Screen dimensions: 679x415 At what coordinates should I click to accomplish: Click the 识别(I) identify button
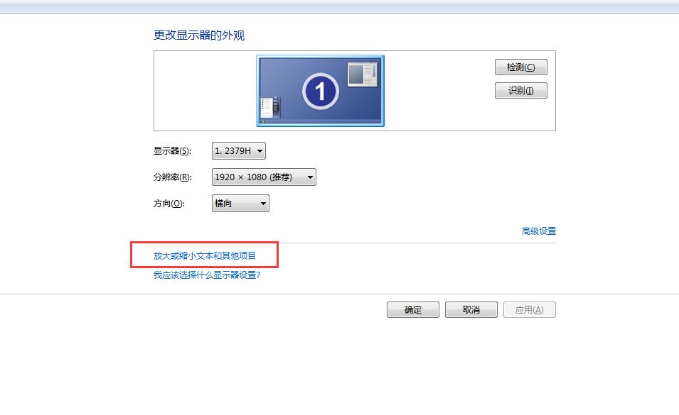tap(521, 90)
